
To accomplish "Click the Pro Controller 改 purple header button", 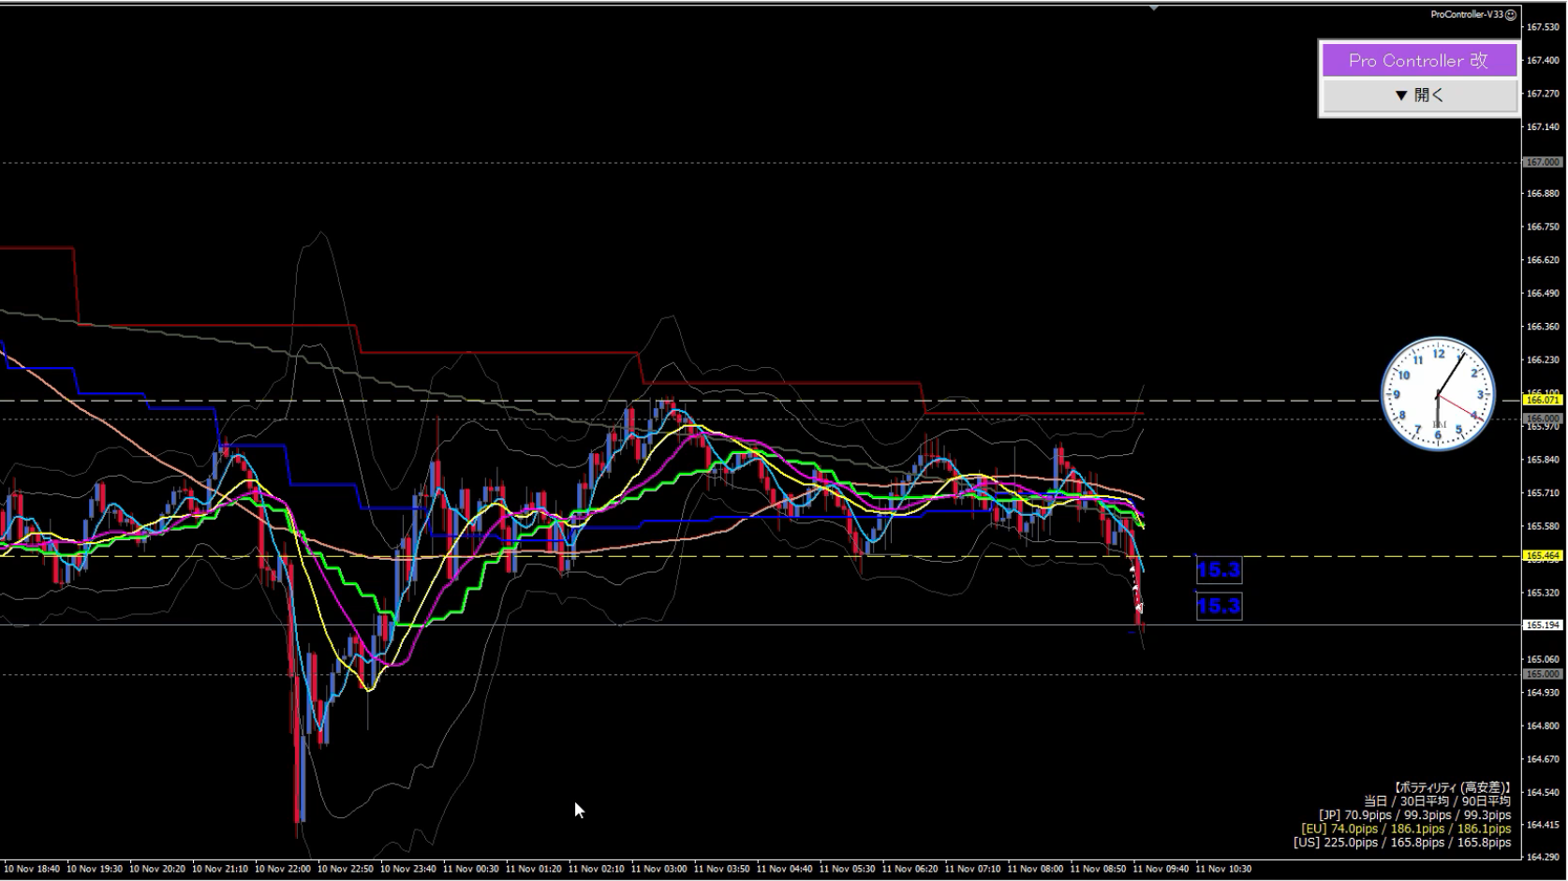I will (x=1418, y=61).
